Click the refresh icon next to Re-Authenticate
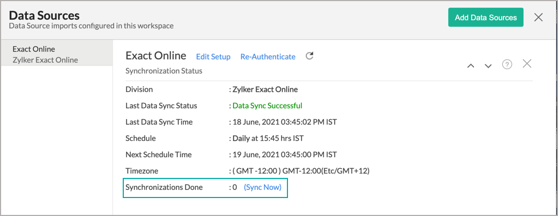This screenshot has height=216, width=558. tap(310, 56)
